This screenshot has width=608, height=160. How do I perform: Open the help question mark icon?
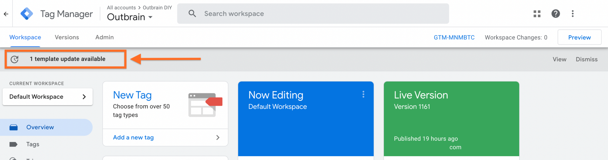(555, 14)
